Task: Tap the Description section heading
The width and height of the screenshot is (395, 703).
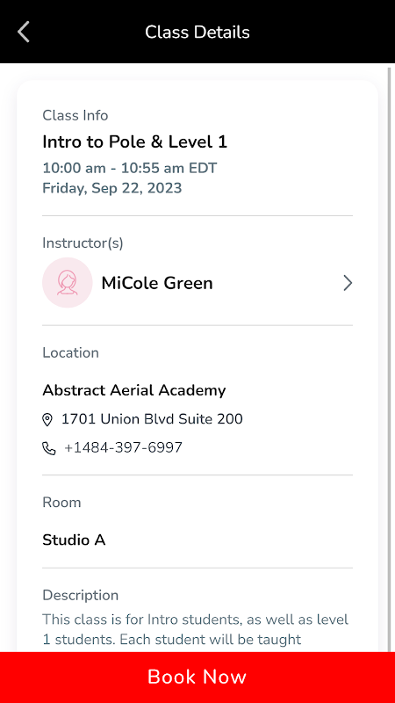Action: pyautogui.click(x=81, y=596)
